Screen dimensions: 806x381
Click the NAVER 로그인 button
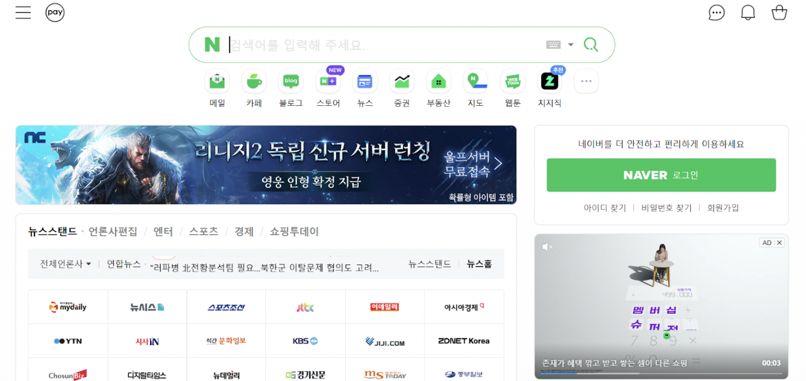661,175
